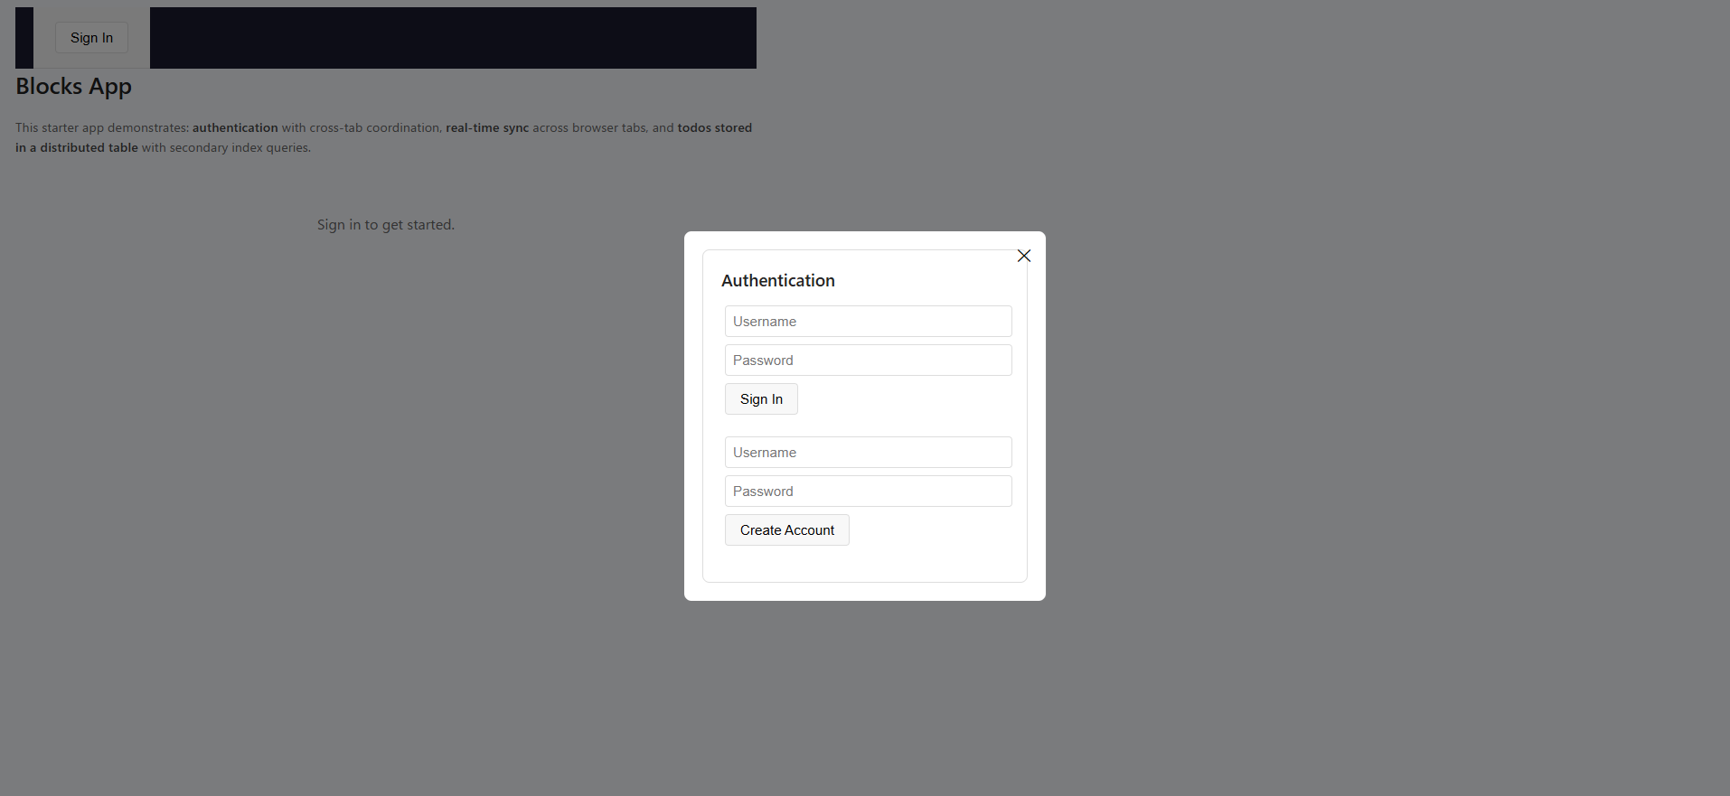Click the bold 'real-time sync' text in the description
Image resolution: width=1730 pixels, height=796 pixels.
click(x=487, y=128)
